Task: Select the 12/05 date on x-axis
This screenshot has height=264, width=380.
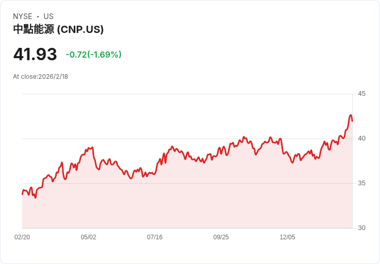Action: pos(287,237)
